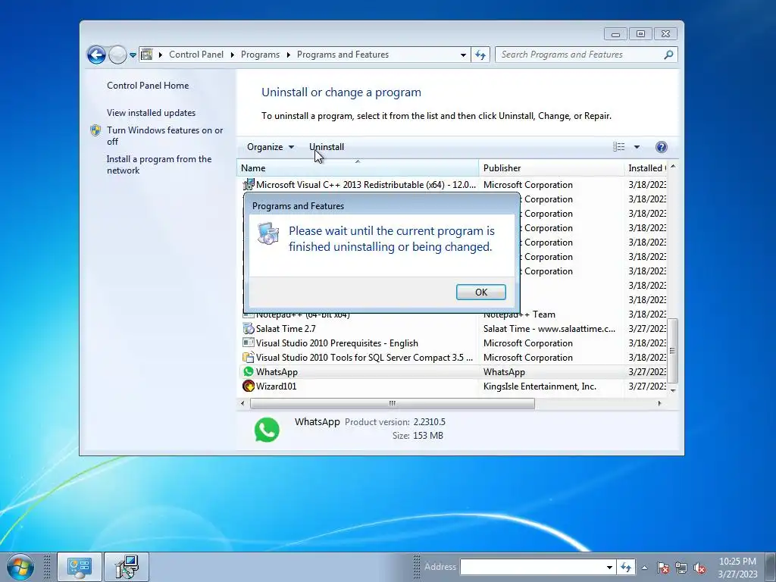Click the installer taskbar button
The image size is (776, 582).
tap(127, 567)
